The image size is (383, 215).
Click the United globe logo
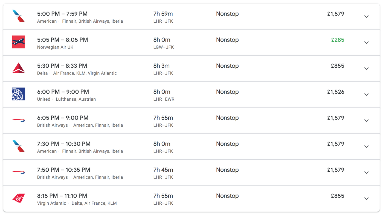[x=19, y=94]
